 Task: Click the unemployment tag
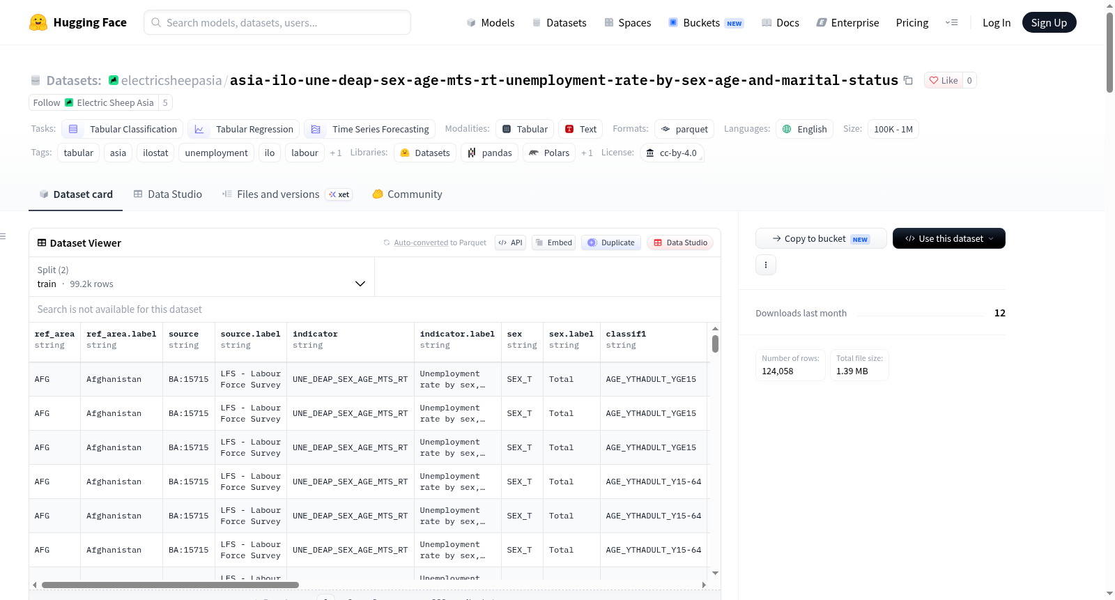[217, 153]
